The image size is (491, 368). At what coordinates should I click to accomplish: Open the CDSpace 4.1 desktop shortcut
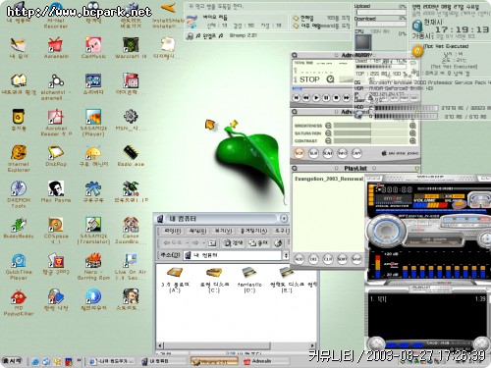tap(56, 231)
